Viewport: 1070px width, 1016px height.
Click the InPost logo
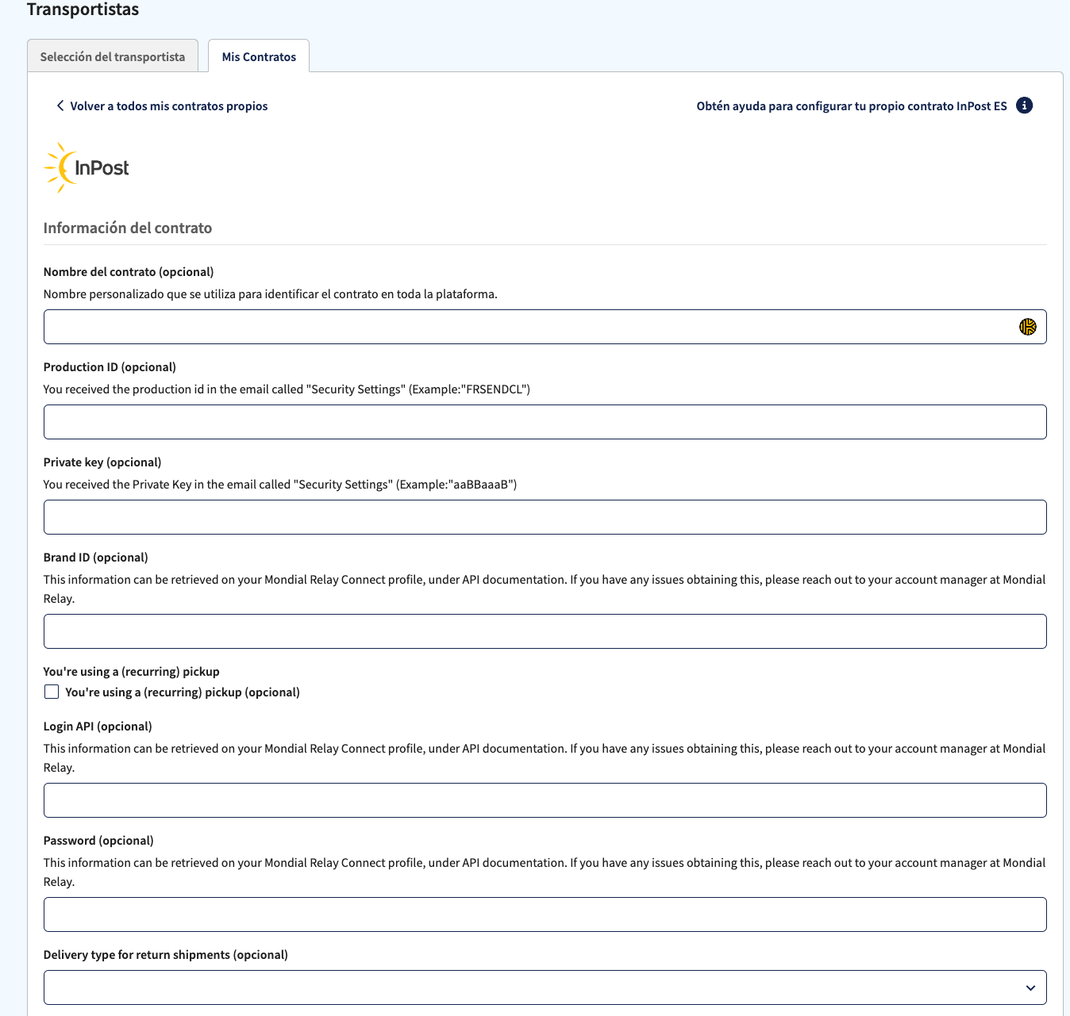pyautogui.click(x=87, y=167)
